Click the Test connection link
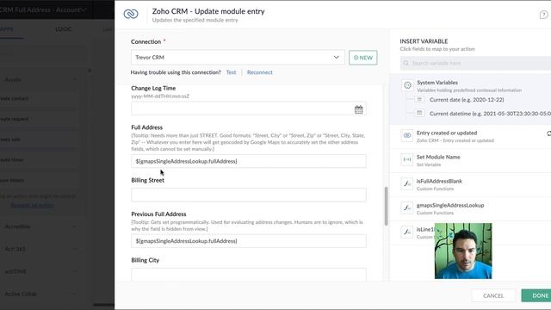The height and width of the screenshot is (310, 551). (x=231, y=72)
